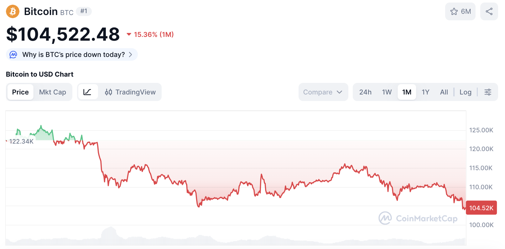Keep Price view selected
The width and height of the screenshot is (505, 249).
coord(20,92)
